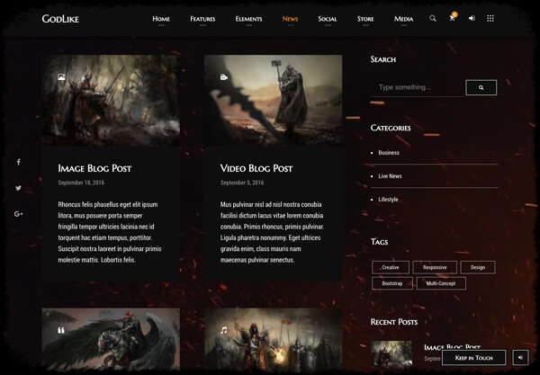Click image icon on Image Blog Post thumbnail
Screen dimensions: 540x375
[61, 77]
